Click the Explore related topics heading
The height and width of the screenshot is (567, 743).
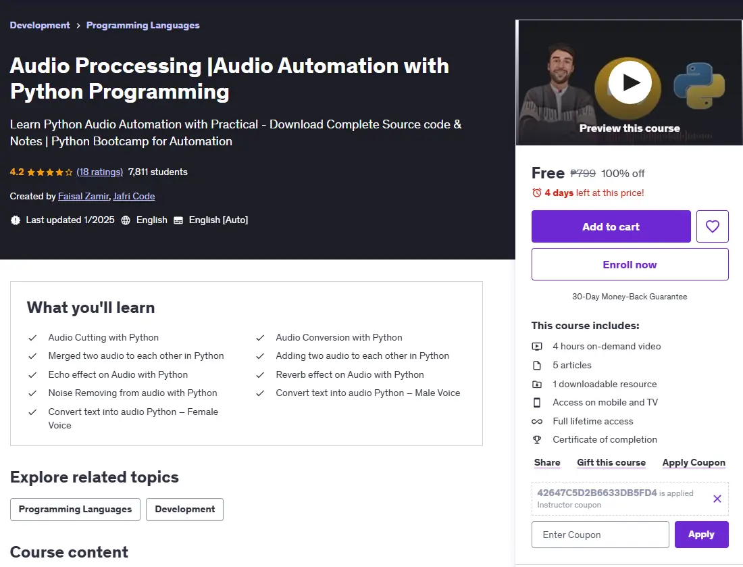pyautogui.click(x=95, y=477)
